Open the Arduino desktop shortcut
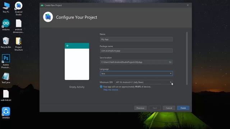 click(x=6, y=25)
